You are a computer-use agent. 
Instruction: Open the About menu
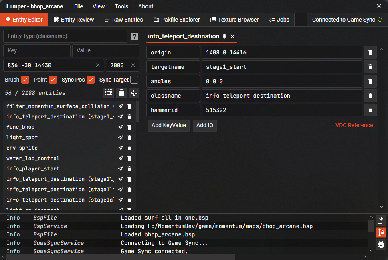(145, 6)
